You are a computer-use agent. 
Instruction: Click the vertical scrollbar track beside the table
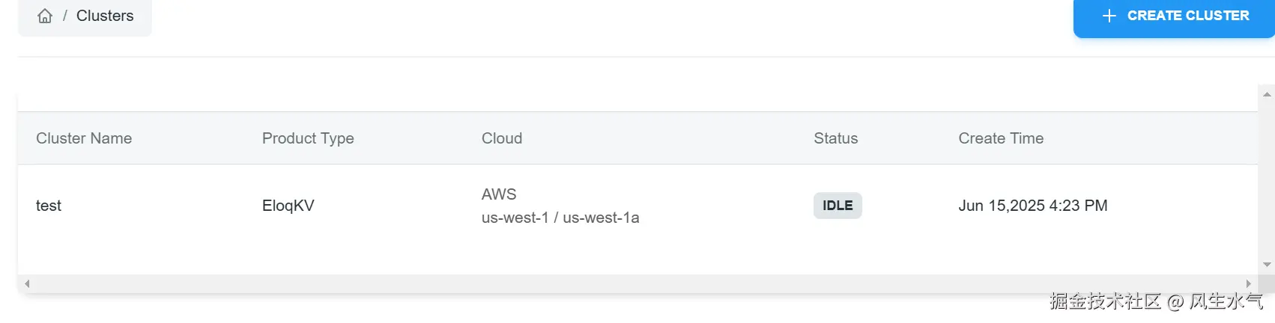[1267, 179]
